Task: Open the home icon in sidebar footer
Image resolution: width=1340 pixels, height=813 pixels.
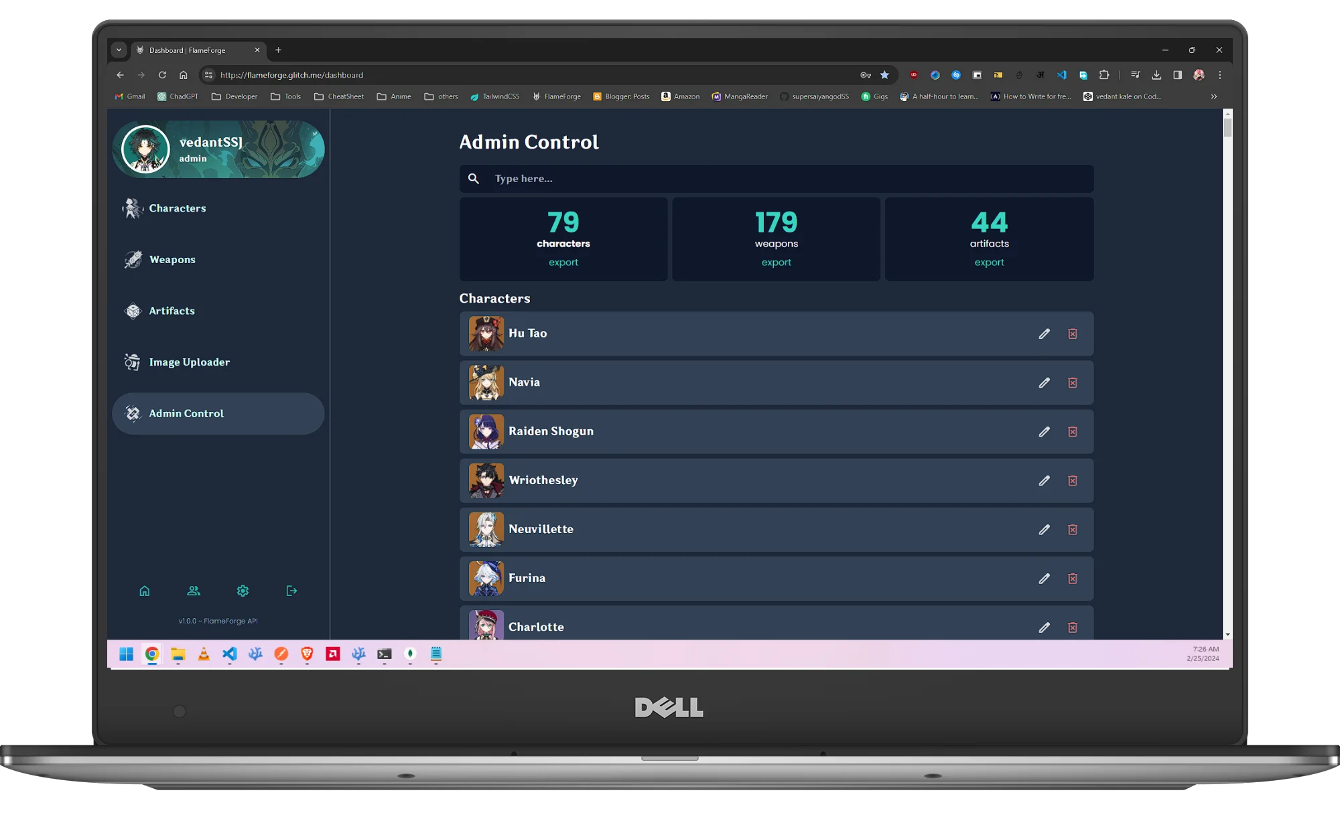Action: coord(144,591)
